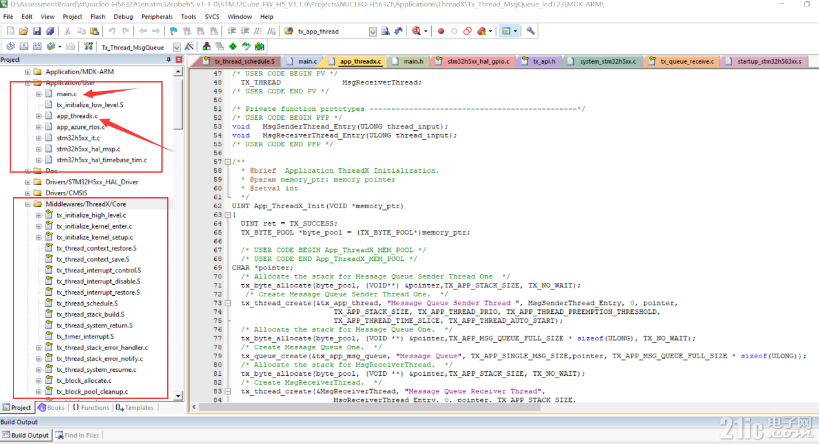
Task: Click the Save All toolbar icon
Action: click(x=50, y=31)
